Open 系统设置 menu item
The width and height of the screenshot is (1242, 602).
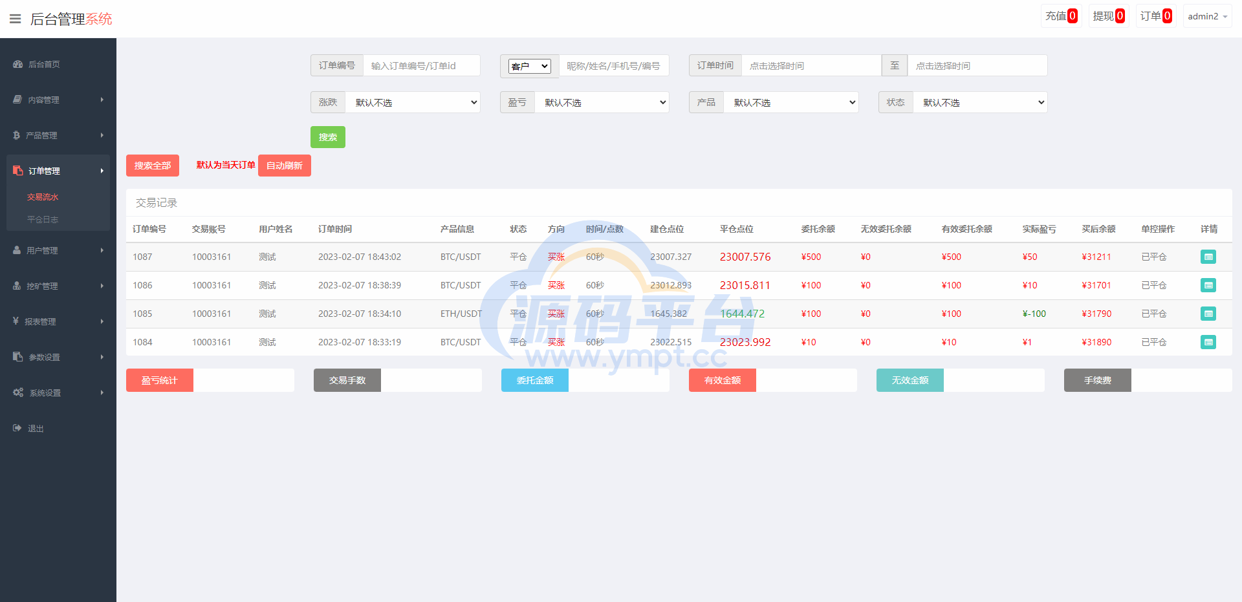45,393
